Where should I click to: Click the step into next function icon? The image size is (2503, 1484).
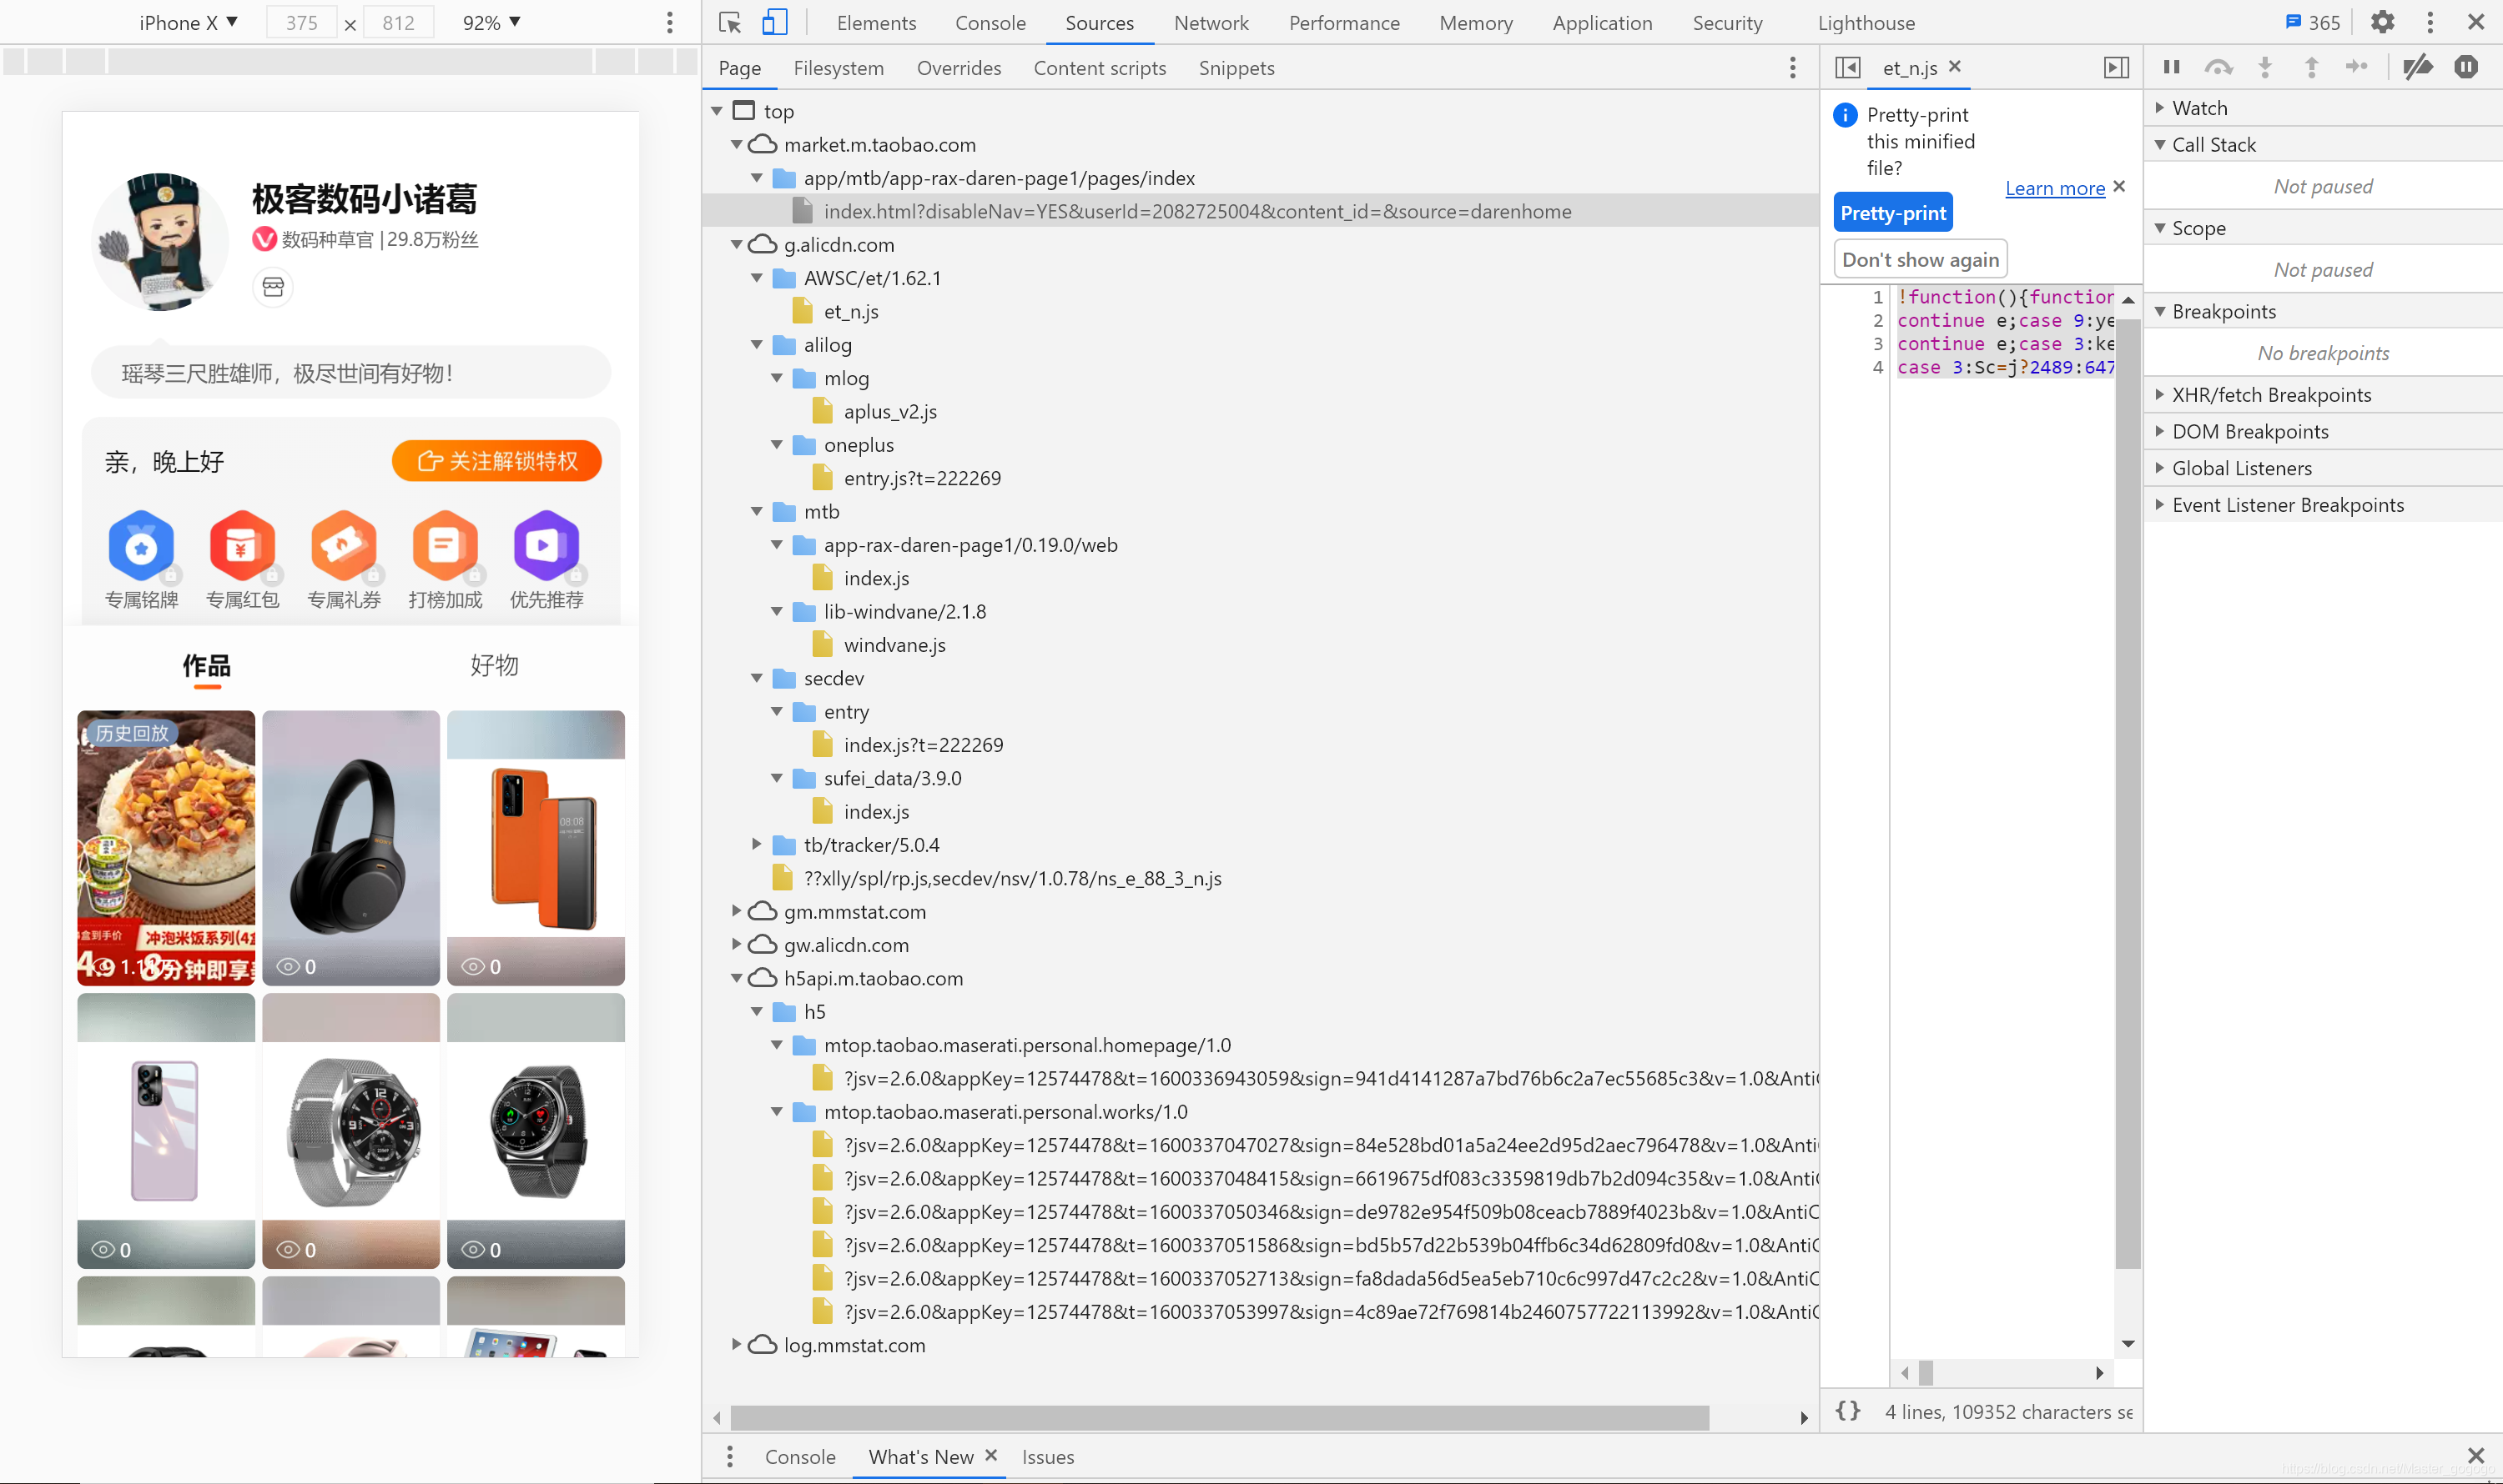coord(2264,68)
